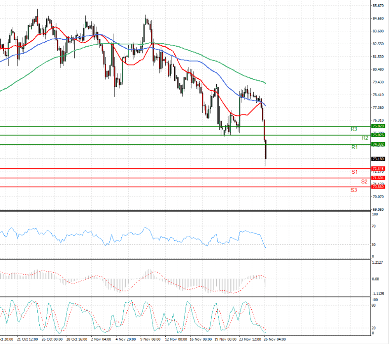This screenshot has height=344, width=389.
Task: Click the R2 resistance label
Action: point(365,138)
